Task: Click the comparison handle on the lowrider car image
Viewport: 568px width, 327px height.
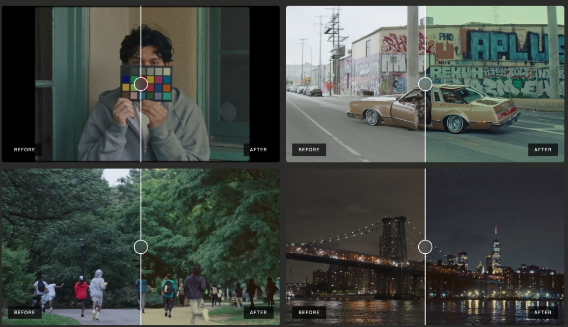Action: pyautogui.click(x=425, y=84)
